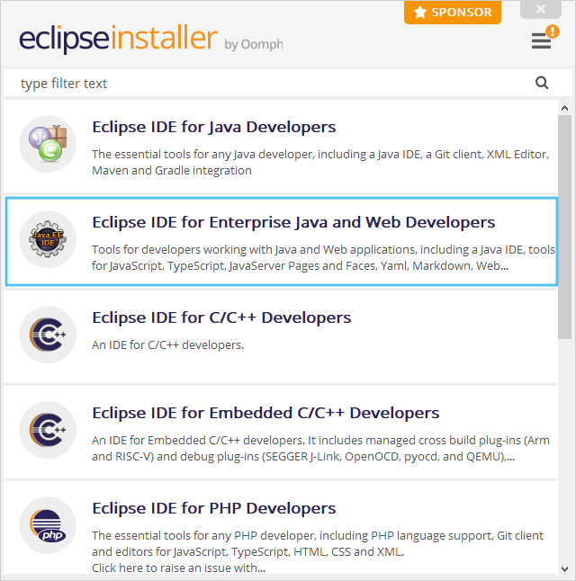Click the Embedded C/C++ Developers logo icon

click(x=48, y=430)
